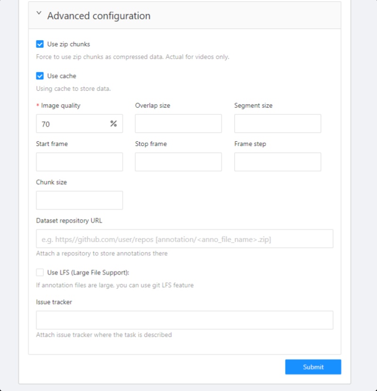Click the "Use cache" label text

[x=61, y=76]
